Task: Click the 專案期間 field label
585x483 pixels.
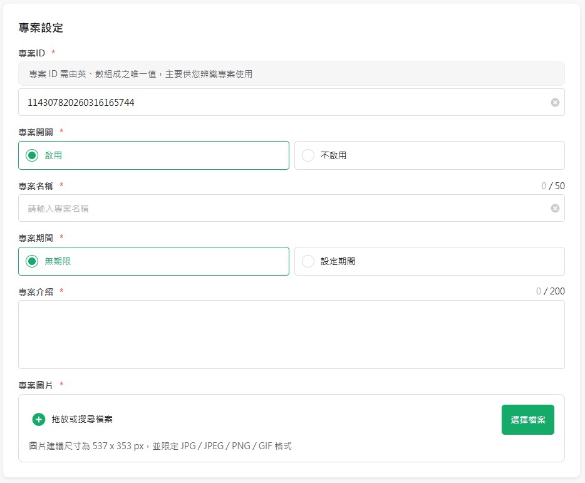Action: [36, 238]
